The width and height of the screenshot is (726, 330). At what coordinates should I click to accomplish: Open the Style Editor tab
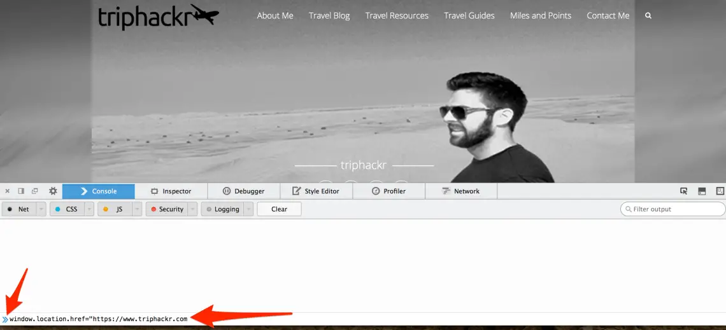tap(317, 191)
